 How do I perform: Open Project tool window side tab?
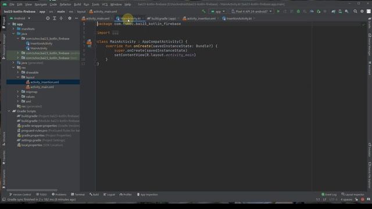pos(3,23)
